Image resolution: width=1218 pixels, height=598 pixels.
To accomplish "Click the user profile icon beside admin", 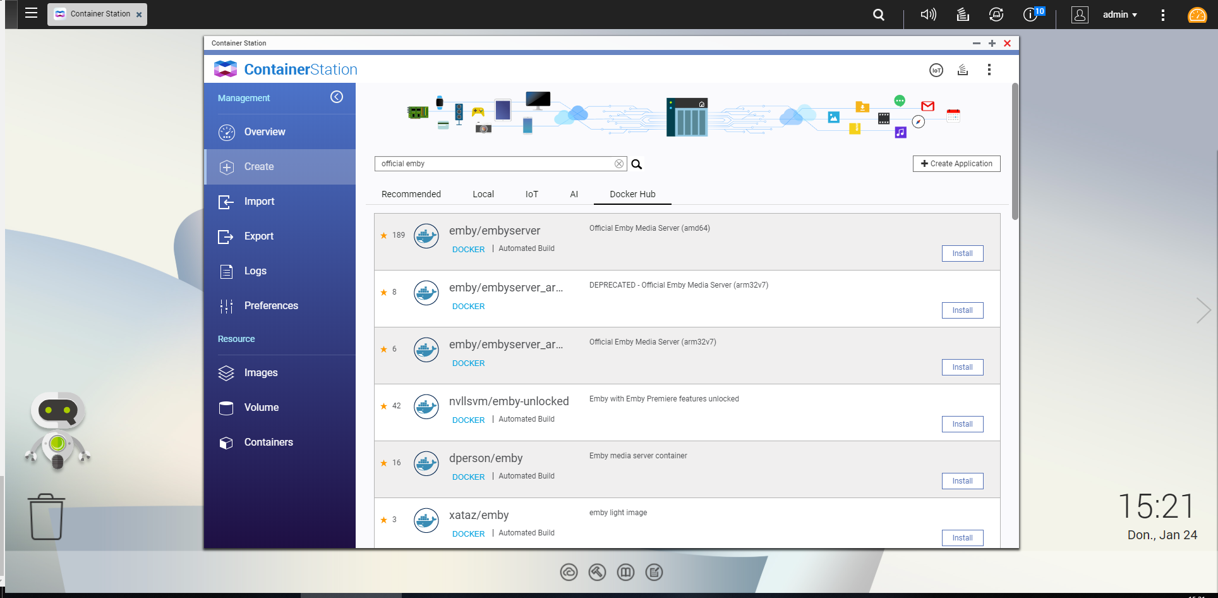I will (1080, 15).
